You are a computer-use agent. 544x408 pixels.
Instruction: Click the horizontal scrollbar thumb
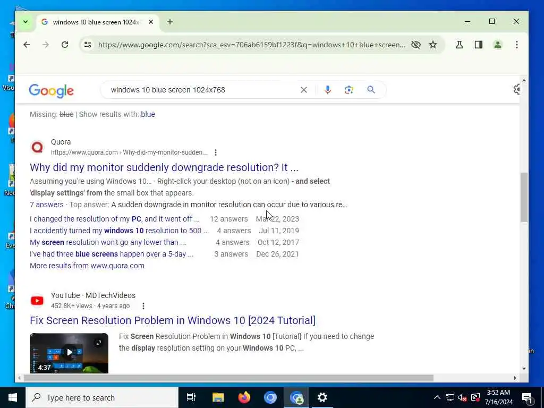tap(228, 378)
